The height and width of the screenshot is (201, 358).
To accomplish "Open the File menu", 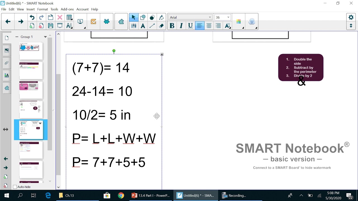I will click(x=4, y=9).
